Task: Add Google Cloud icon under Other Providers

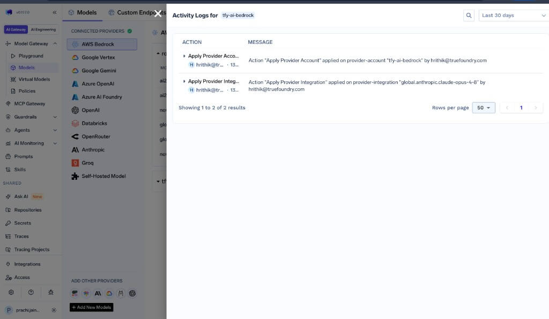Action: [109, 293]
